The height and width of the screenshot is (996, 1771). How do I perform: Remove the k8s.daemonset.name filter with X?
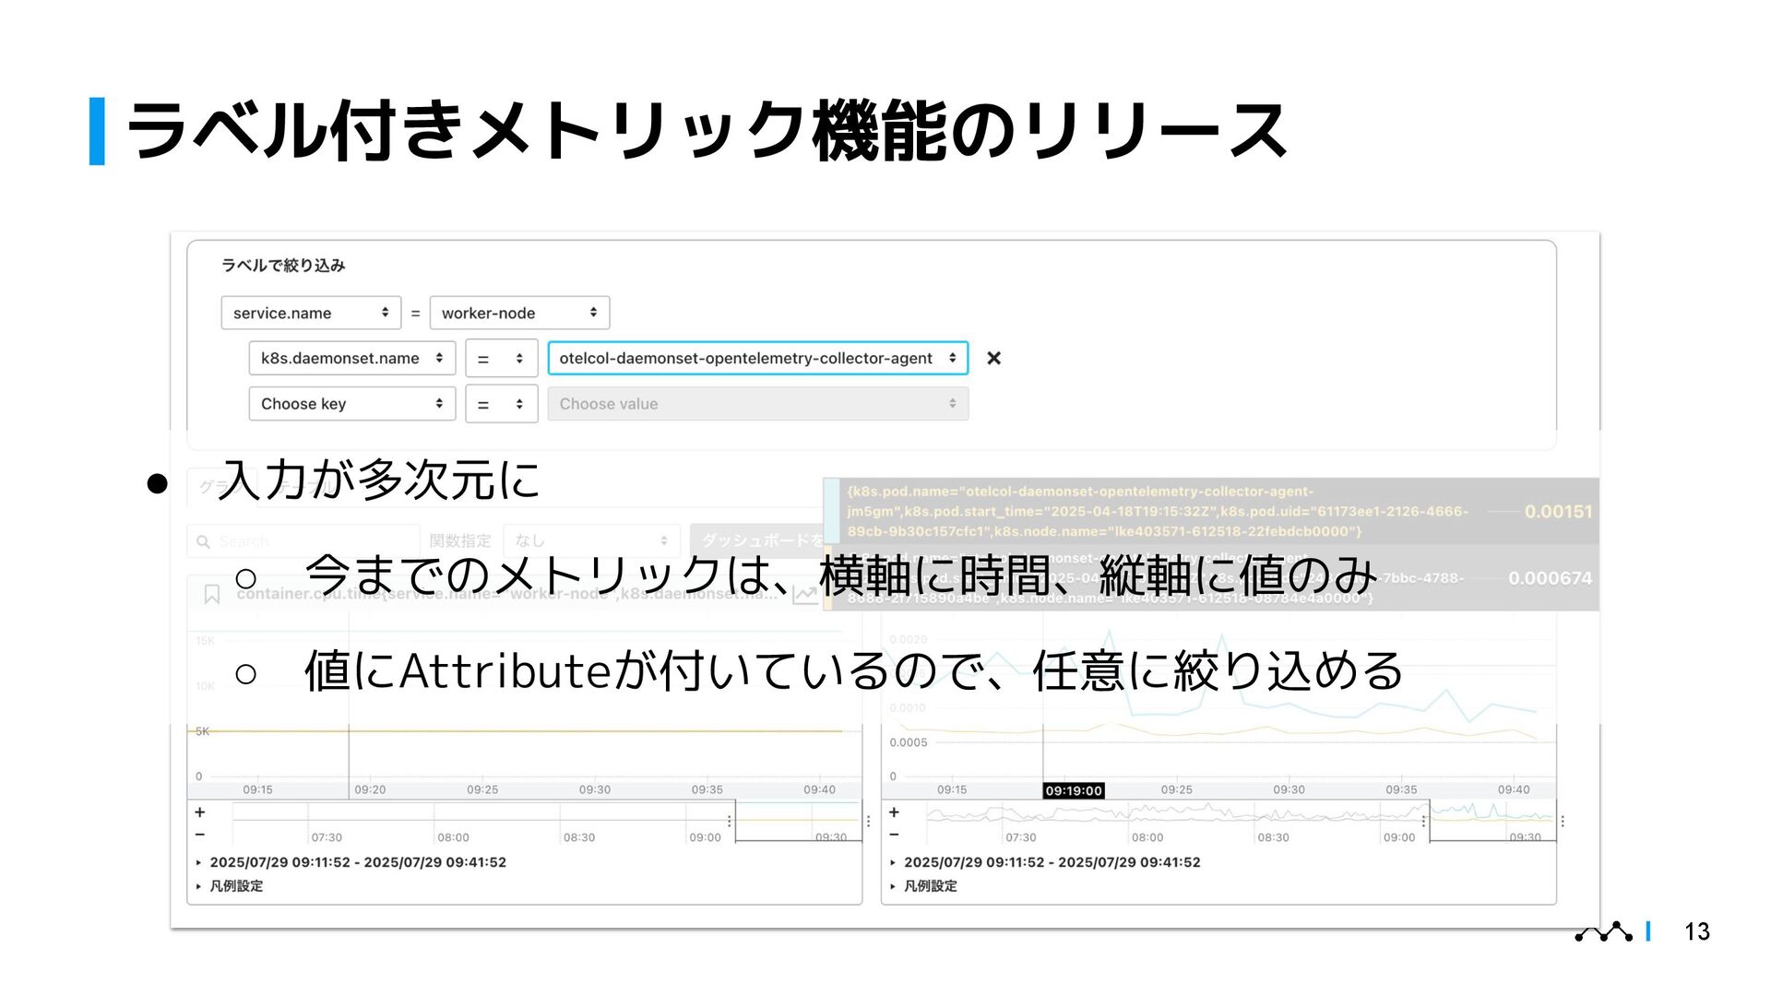993,358
